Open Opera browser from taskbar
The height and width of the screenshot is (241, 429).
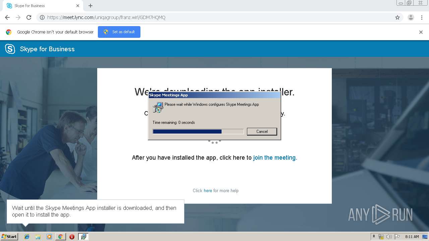(x=72, y=237)
